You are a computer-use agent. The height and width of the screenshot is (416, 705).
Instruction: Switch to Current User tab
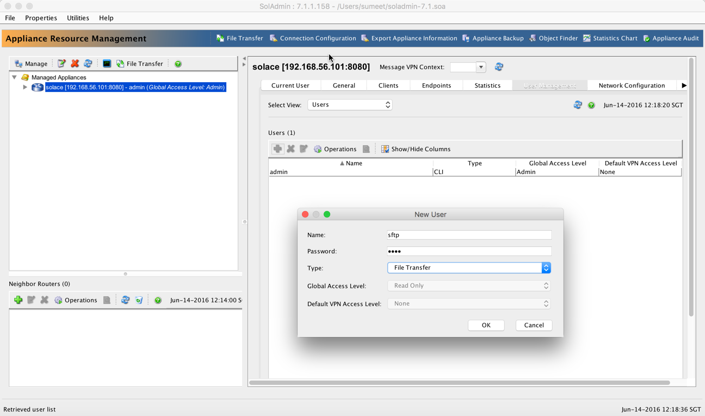pyautogui.click(x=290, y=85)
